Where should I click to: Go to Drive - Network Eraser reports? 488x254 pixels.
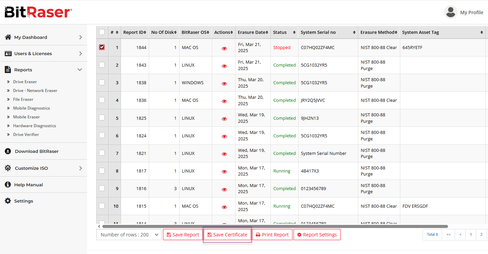pyautogui.click(x=35, y=91)
